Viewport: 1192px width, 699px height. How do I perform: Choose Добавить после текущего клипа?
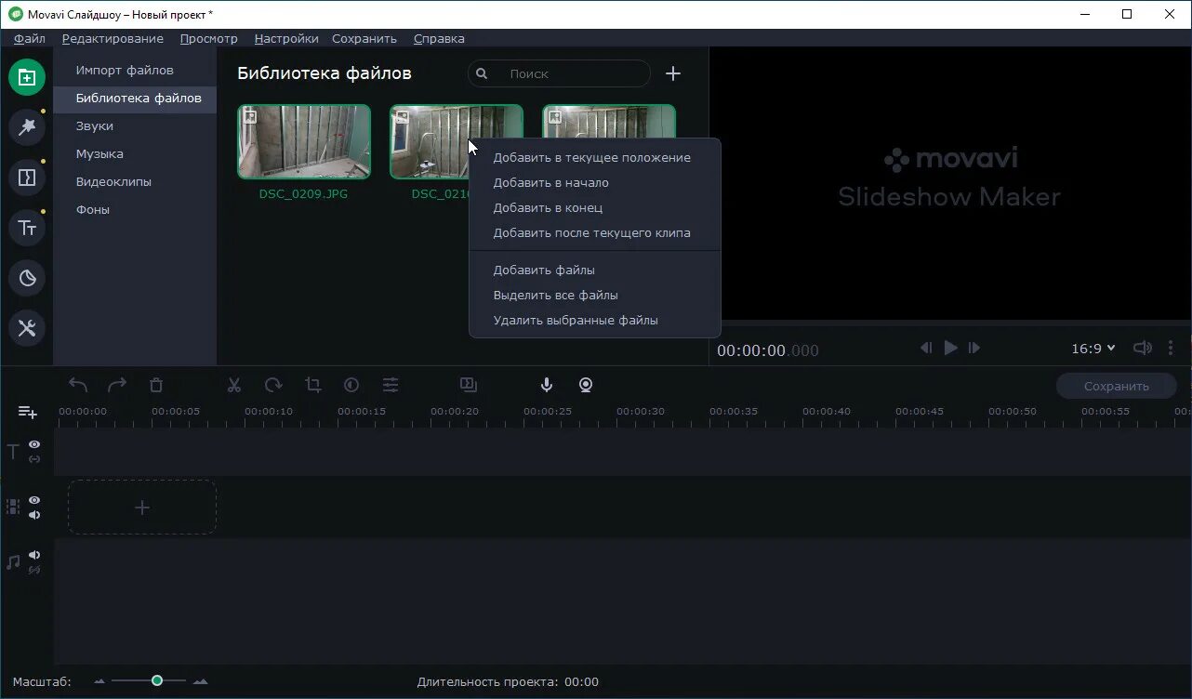click(595, 232)
